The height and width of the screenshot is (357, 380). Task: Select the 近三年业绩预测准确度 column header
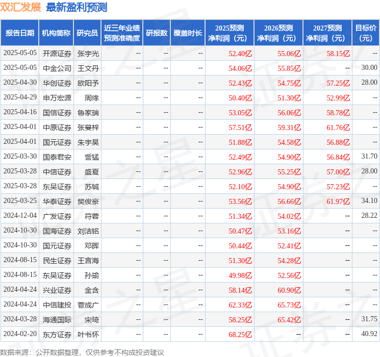(x=122, y=33)
